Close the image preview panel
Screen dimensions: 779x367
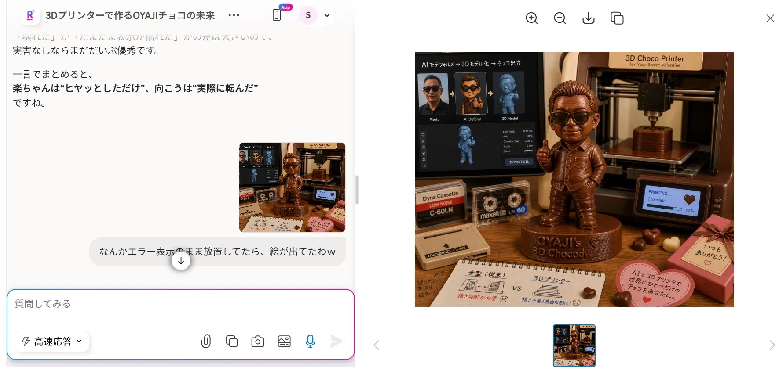770,18
